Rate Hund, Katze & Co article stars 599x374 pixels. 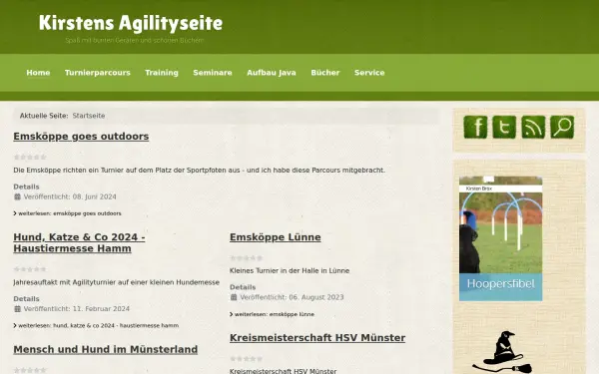(x=30, y=269)
